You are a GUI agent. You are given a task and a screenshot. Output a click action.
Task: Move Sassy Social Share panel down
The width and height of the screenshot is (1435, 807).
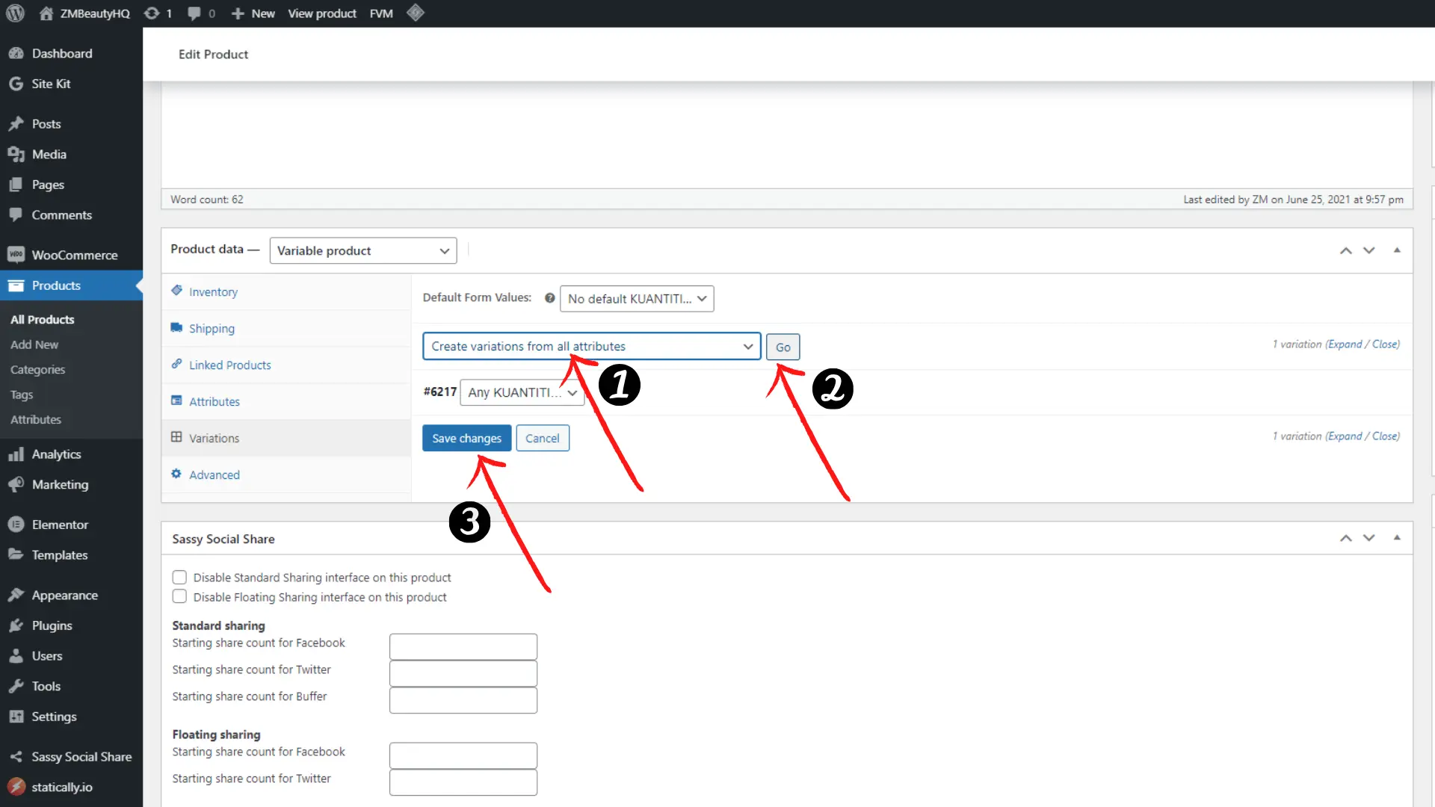click(x=1369, y=538)
